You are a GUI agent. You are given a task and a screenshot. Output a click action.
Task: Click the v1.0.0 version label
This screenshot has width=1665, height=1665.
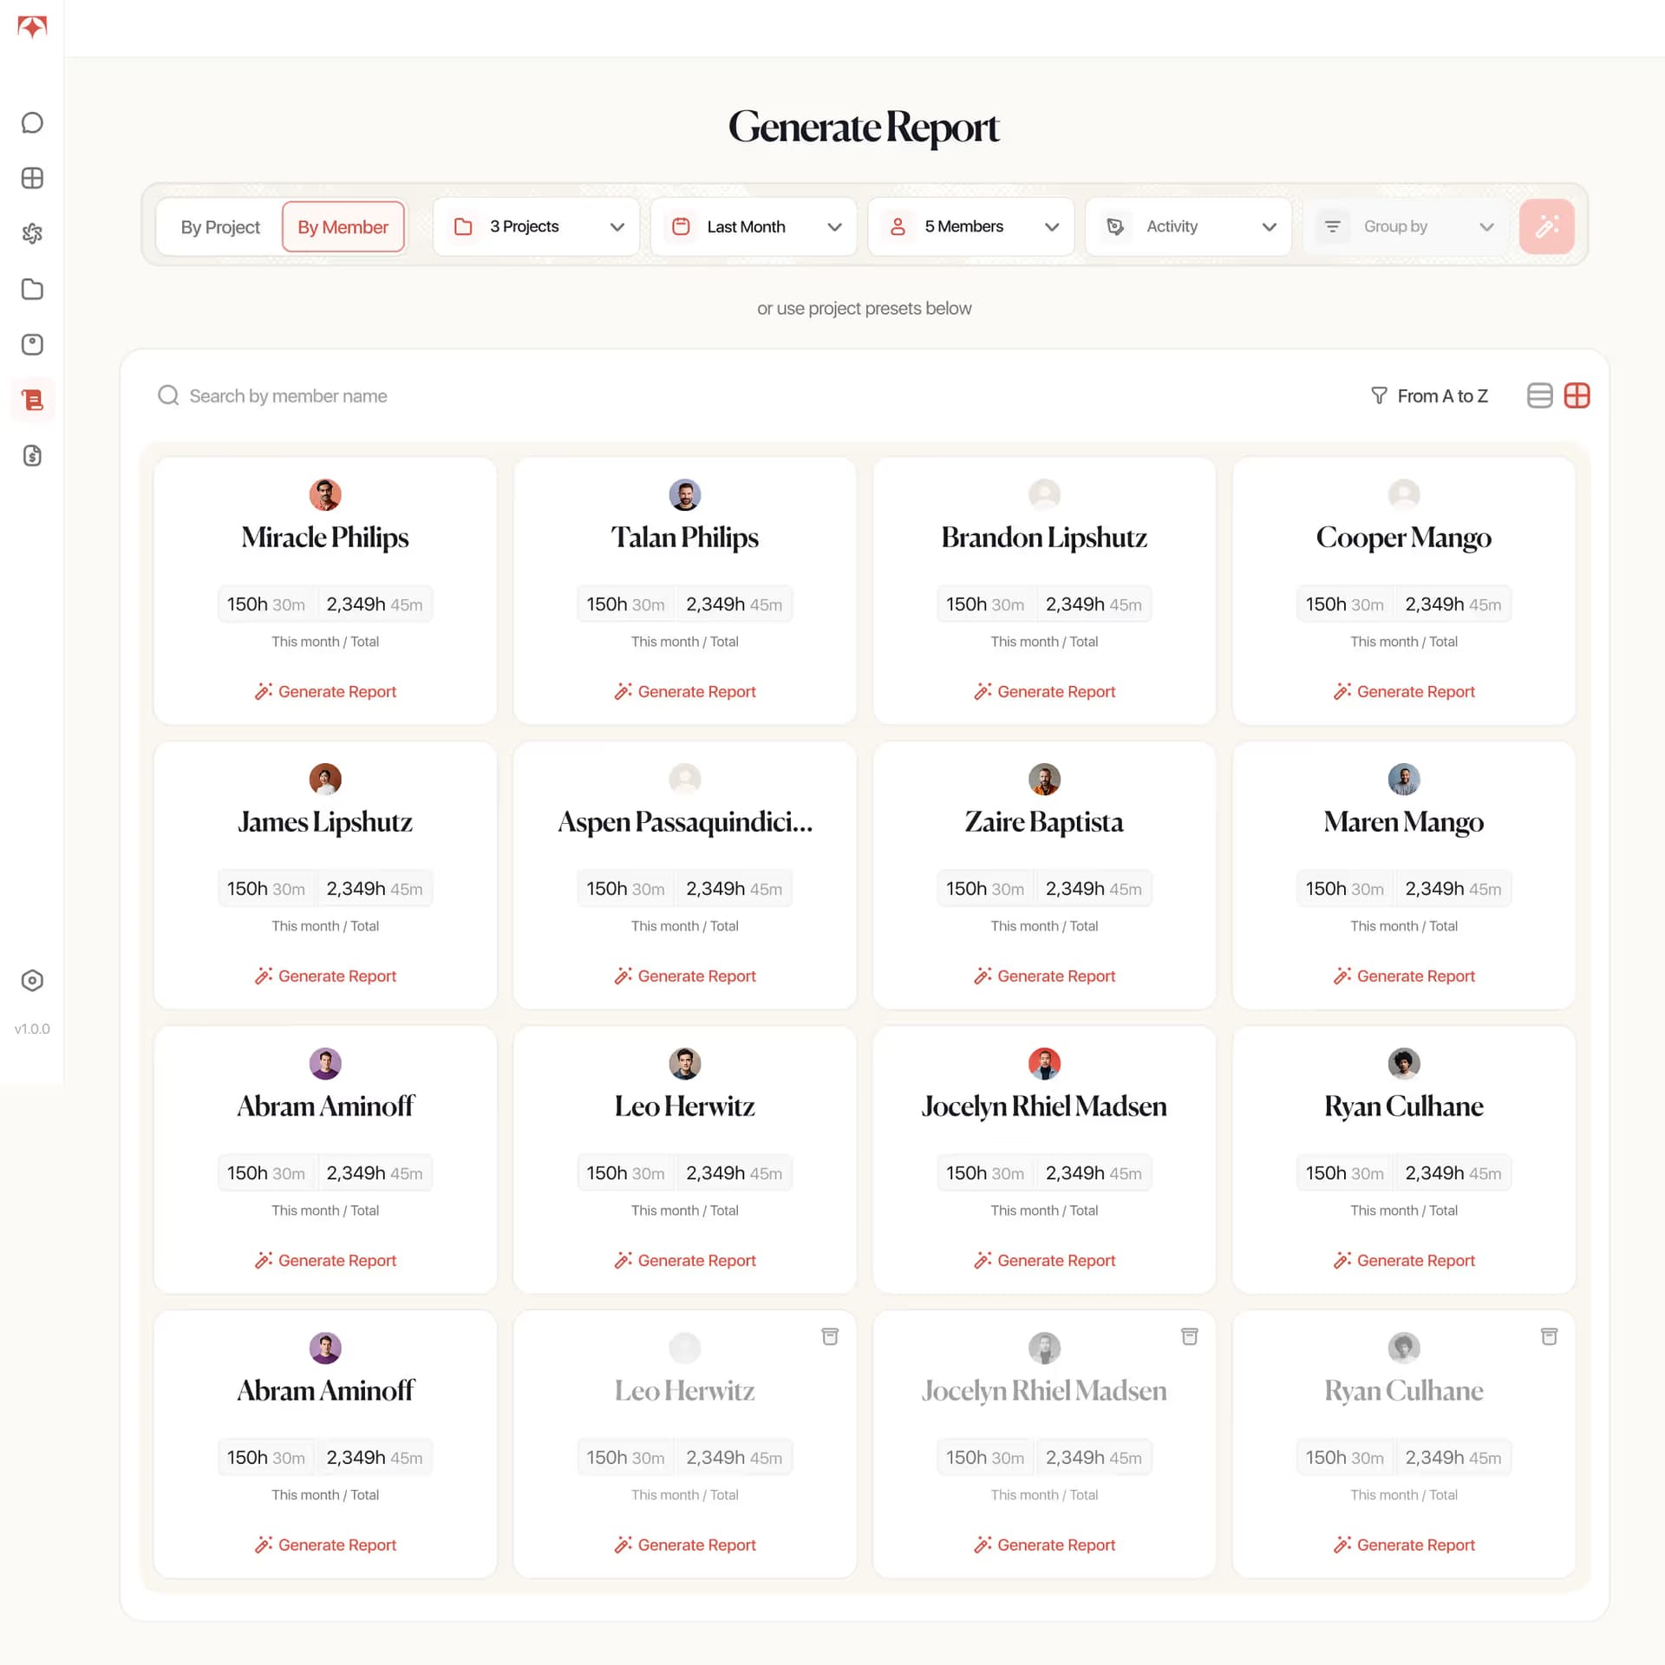coord(32,1028)
